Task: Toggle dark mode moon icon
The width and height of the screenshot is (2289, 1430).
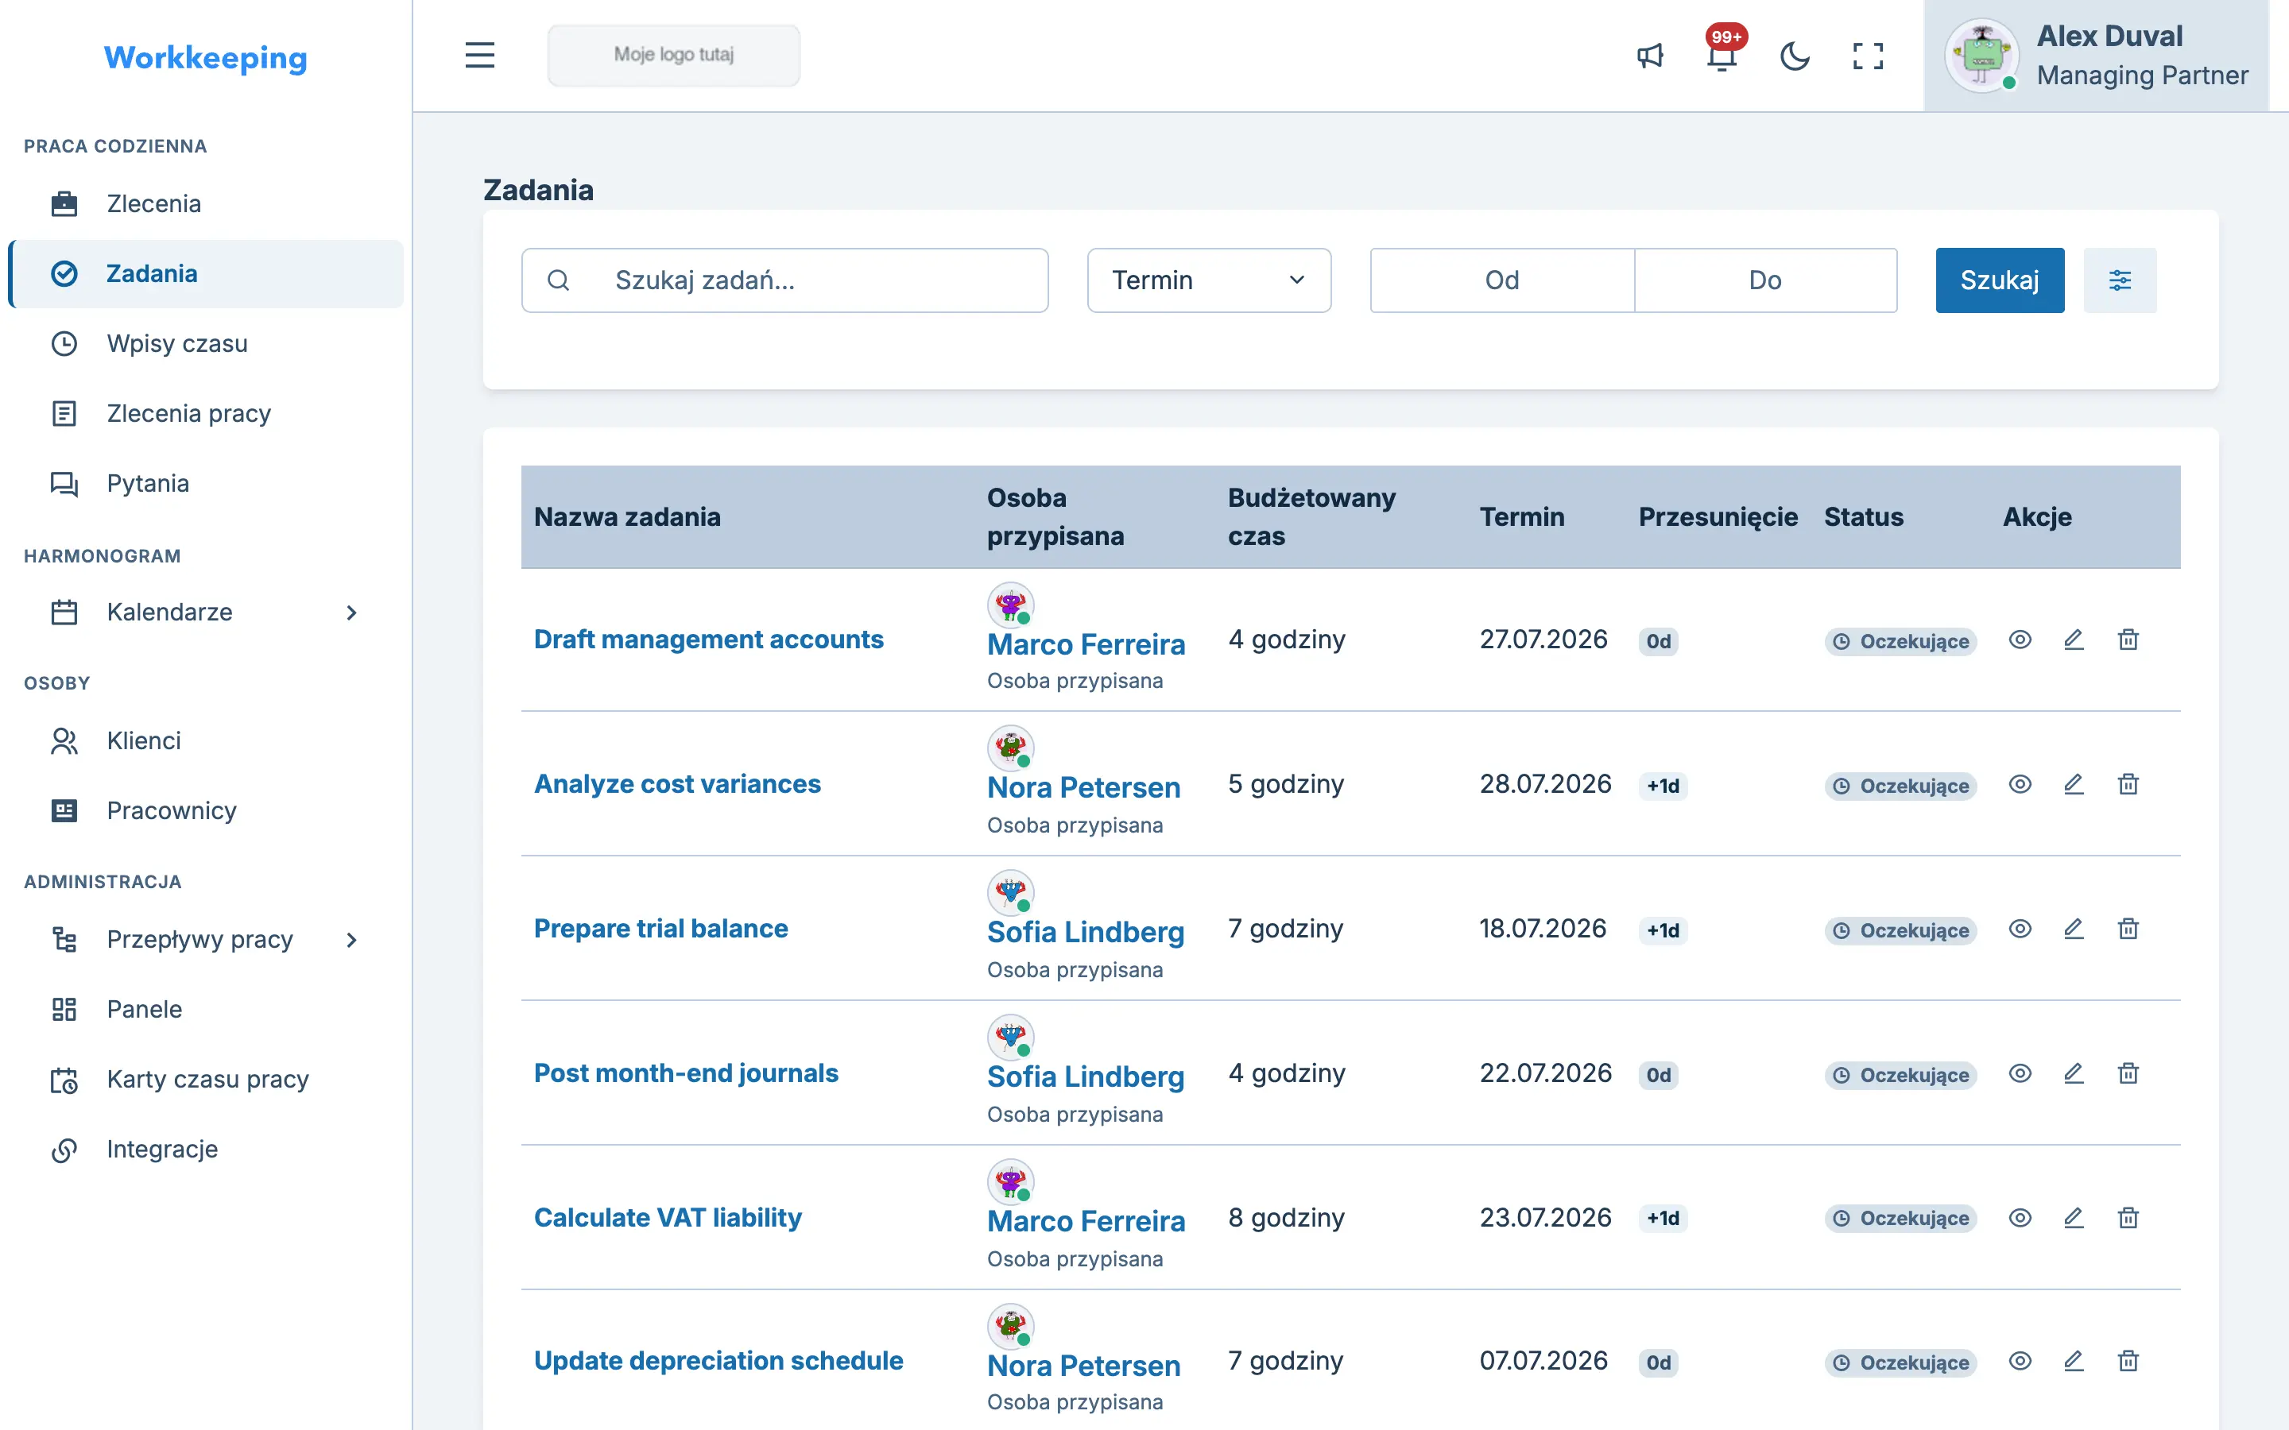Action: coord(1795,56)
